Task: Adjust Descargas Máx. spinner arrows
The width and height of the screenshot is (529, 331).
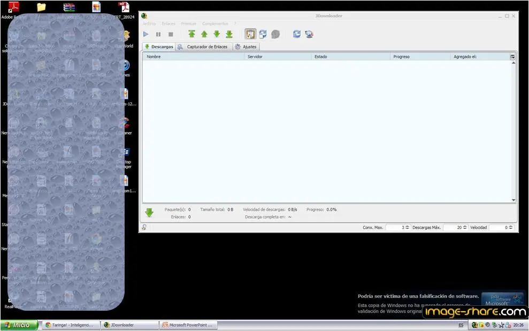Action: tap(465, 227)
